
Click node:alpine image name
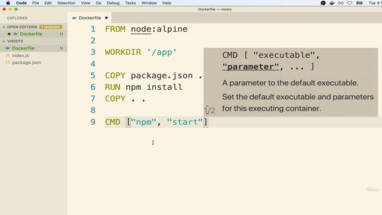(x=159, y=29)
